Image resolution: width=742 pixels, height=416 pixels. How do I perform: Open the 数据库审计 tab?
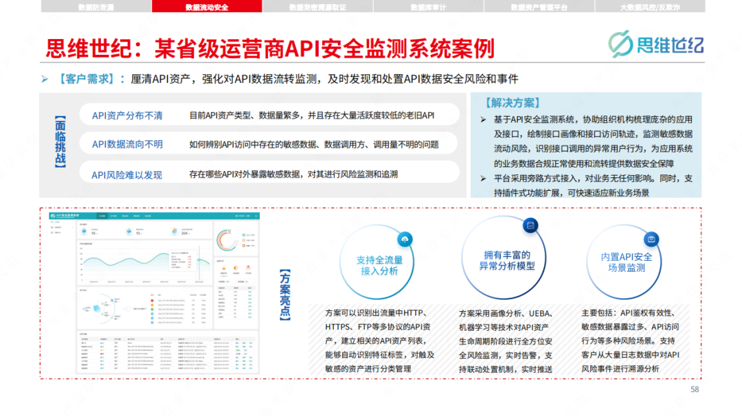point(428,7)
